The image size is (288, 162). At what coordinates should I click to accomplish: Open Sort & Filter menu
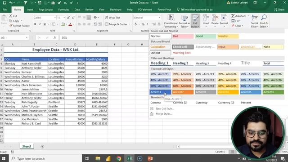point(255,21)
